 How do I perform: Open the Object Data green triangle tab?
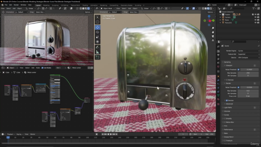(x=219, y=95)
